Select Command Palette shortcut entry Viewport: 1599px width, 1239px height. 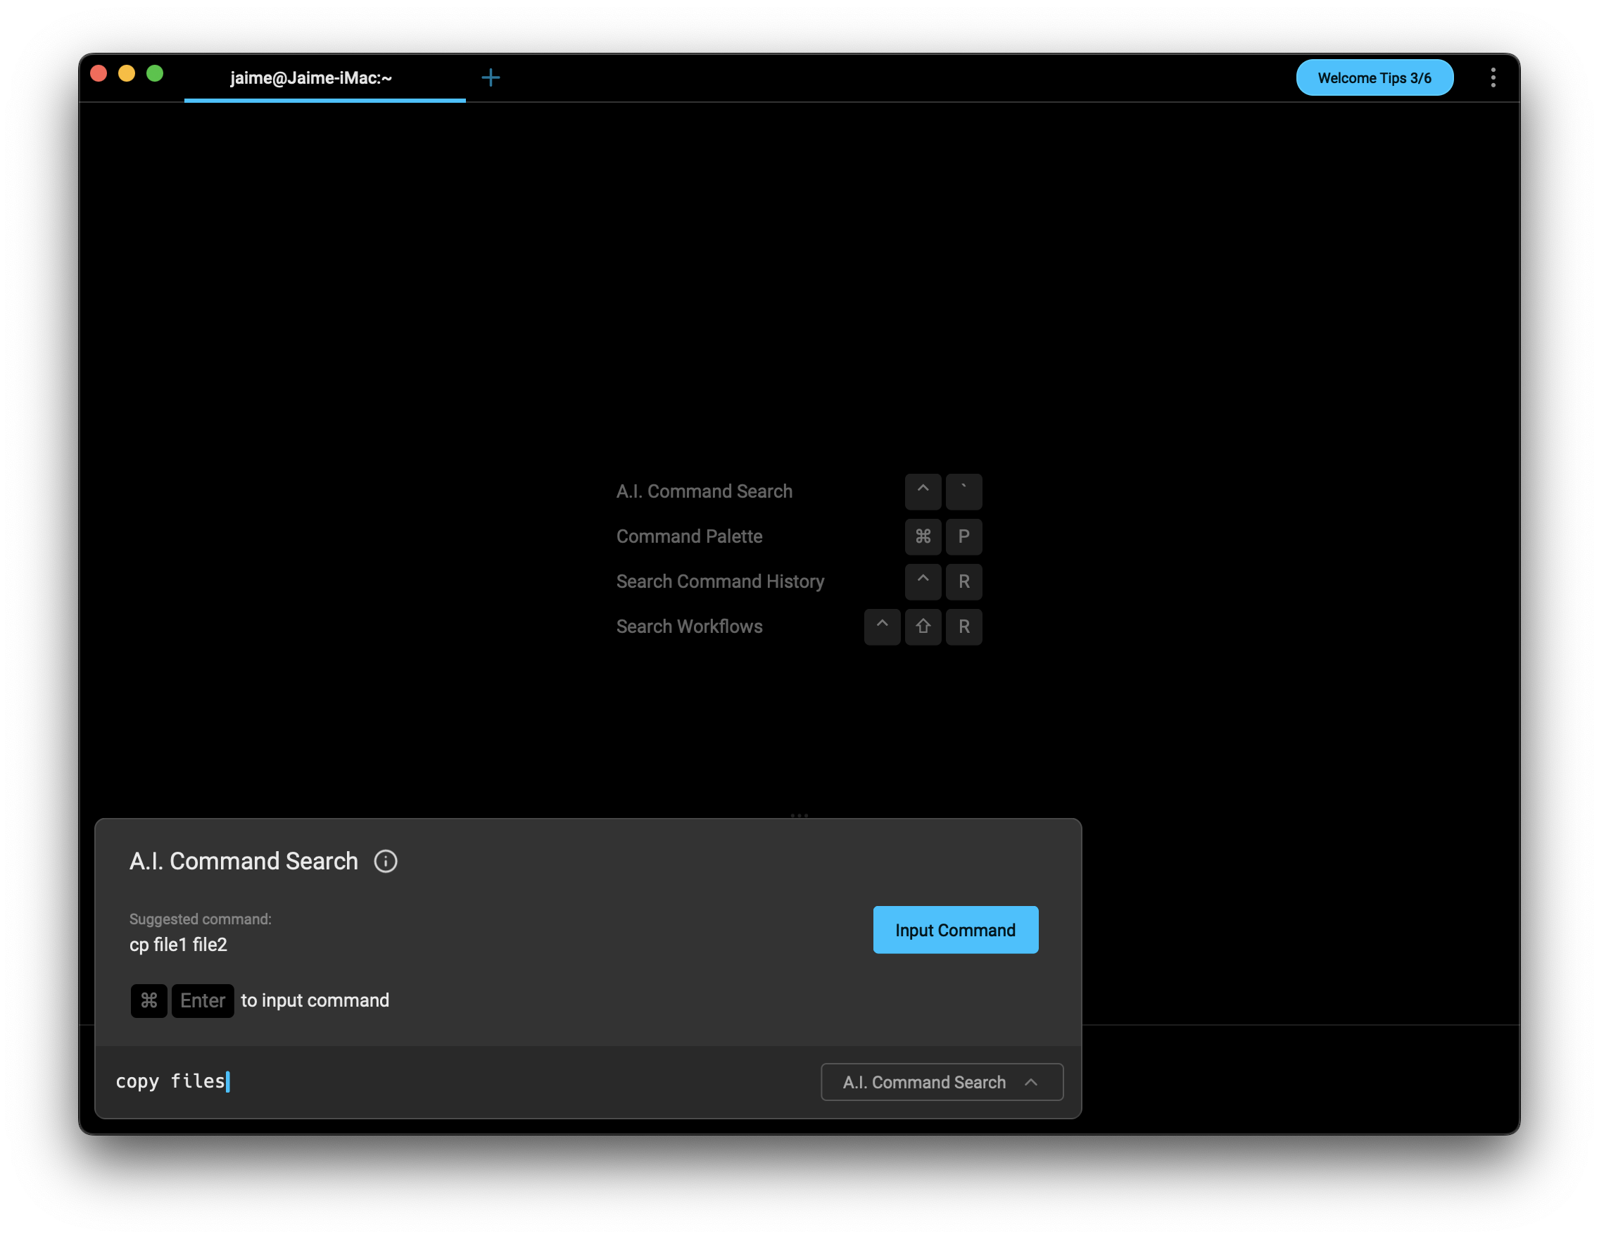[x=689, y=536]
